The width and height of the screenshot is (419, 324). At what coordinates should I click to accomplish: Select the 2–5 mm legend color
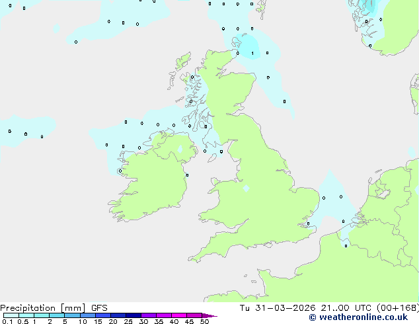57,315
